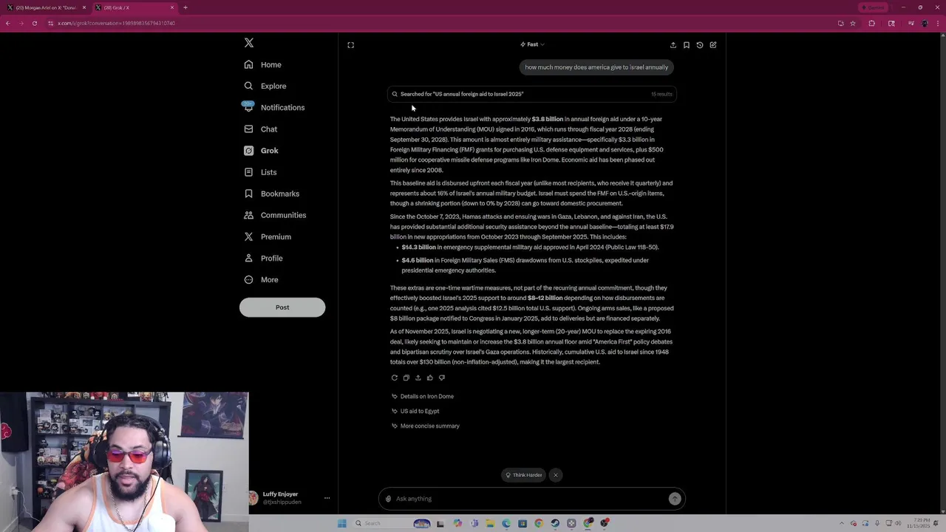The height and width of the screenshot is (532, 946).
Task: Share the Grok conversation from the top bar
Action: coord(673,45)
